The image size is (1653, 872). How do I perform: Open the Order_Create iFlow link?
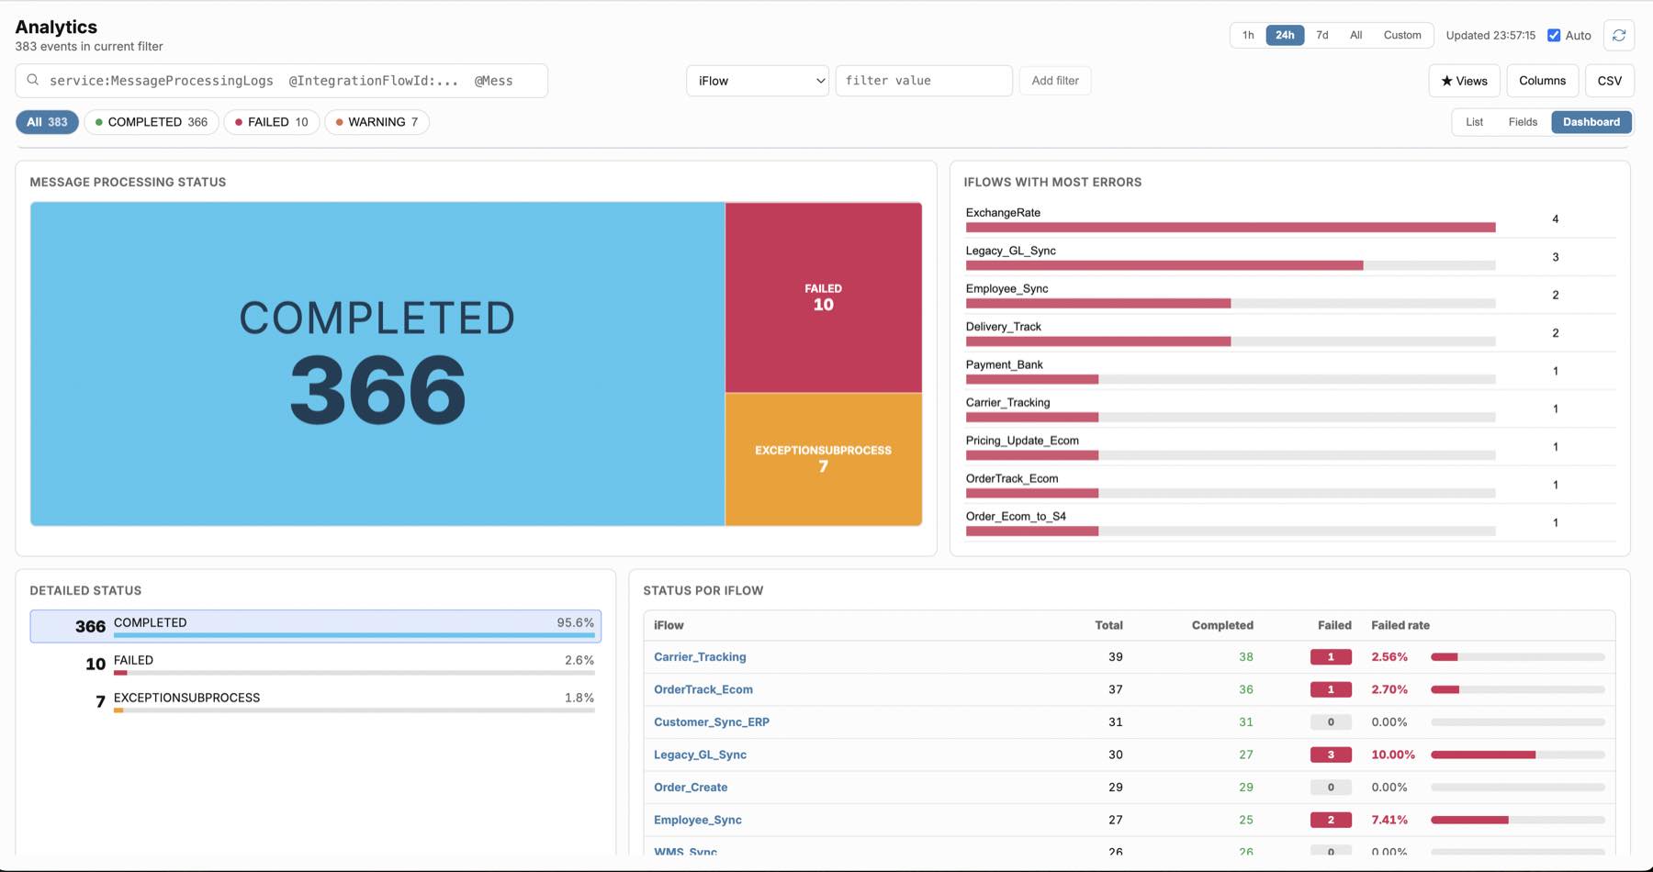(x=691, y=788)
